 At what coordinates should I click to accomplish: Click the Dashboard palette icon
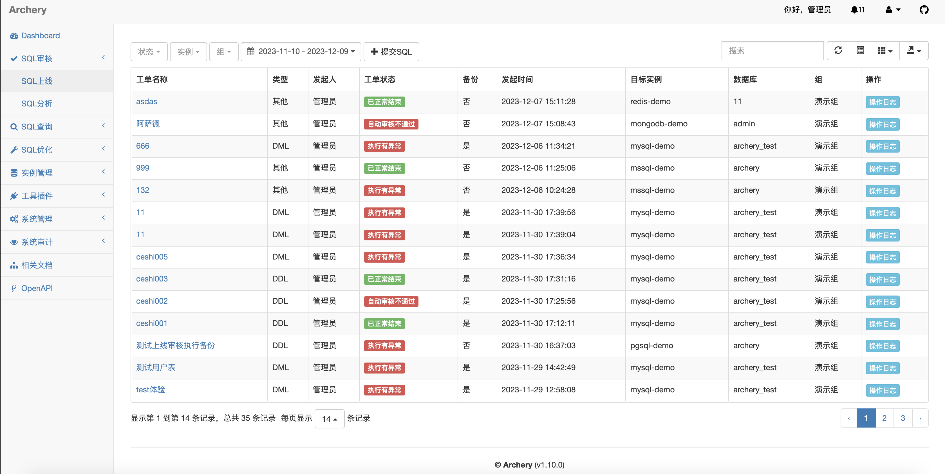click(x=14, y=35)
